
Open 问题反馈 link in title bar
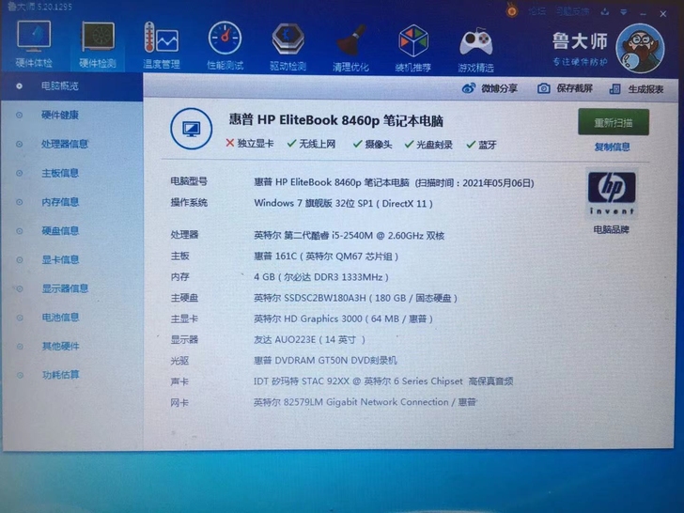(x=573, y=11)
